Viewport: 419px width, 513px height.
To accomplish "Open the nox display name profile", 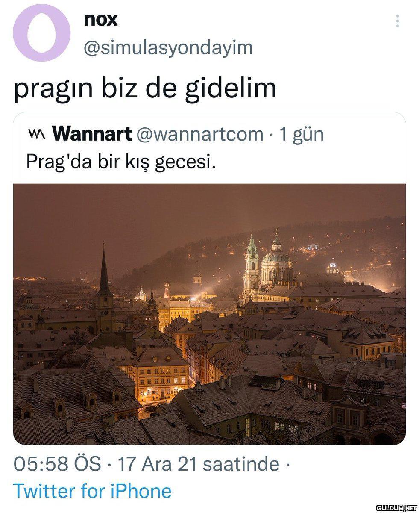I will coord(101,20).
